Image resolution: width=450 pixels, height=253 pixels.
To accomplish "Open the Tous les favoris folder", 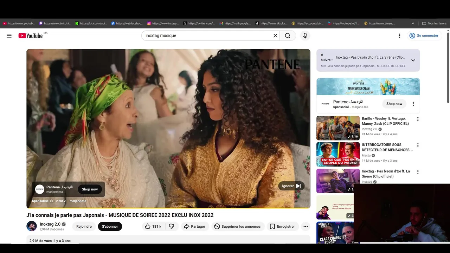I will click(435, 24).
